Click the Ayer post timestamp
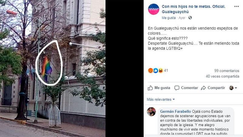This screenshot has width=243, height=137. point(182,18)
